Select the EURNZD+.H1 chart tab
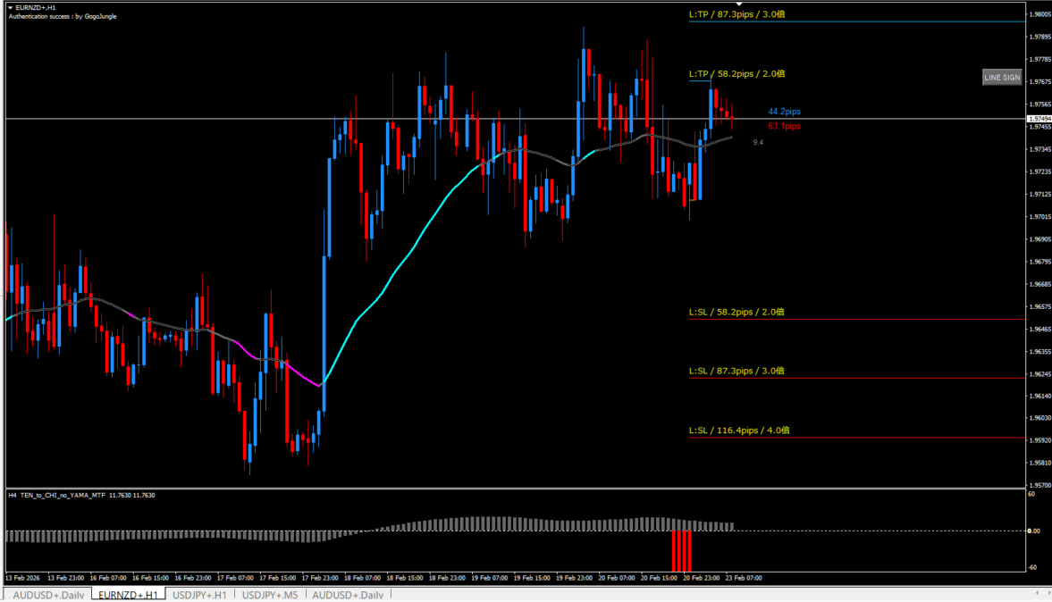The width and height of the screenshot is (1052, 602). [x=128, y=595]
